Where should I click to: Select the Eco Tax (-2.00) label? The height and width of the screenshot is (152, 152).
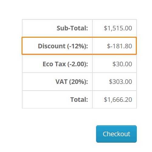point(65,64)
